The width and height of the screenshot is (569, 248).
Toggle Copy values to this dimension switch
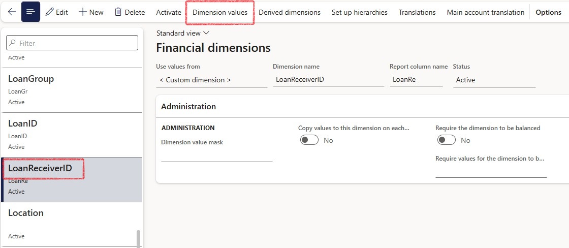(309, 140)
